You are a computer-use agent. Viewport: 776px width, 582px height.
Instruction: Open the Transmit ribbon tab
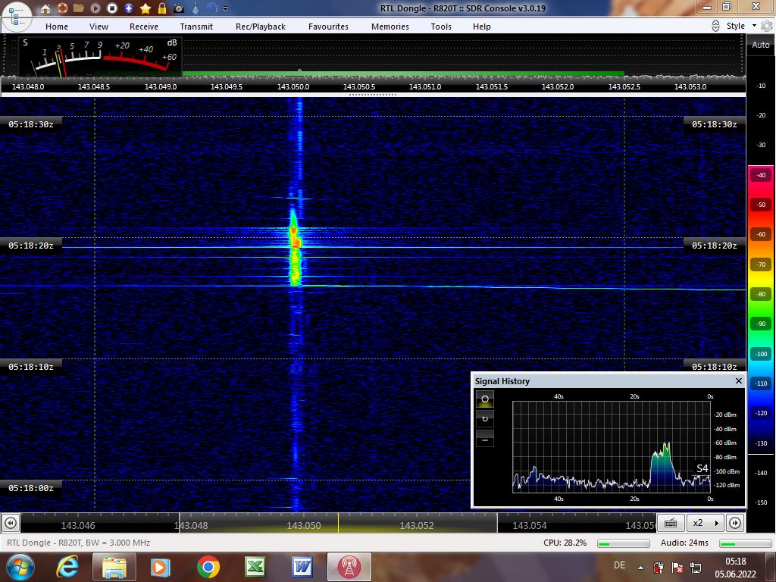coord(196,27)
